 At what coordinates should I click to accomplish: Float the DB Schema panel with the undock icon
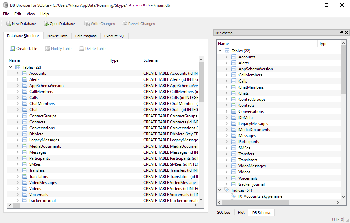click(341, 33)
